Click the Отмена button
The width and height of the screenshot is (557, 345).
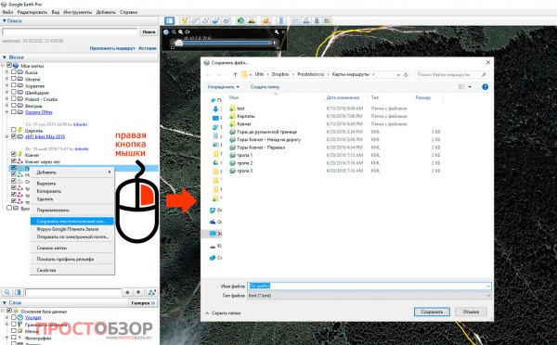(471, 312)
